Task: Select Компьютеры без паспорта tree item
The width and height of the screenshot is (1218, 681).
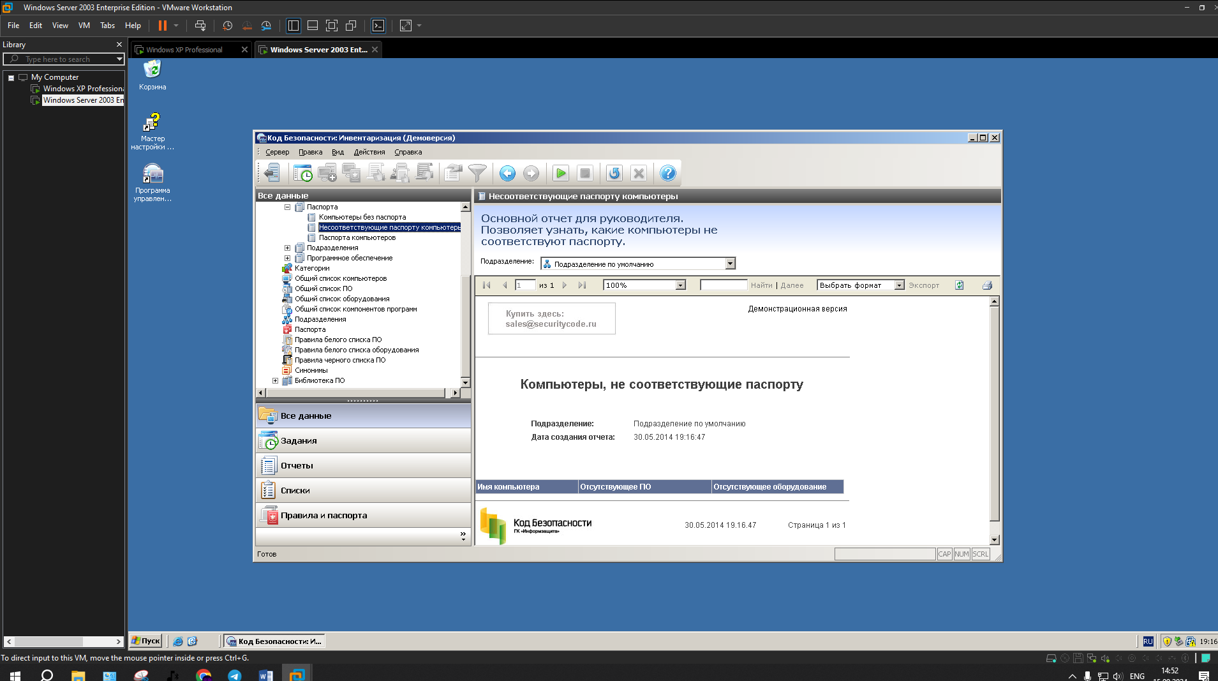Action: [x=362, y=217]
